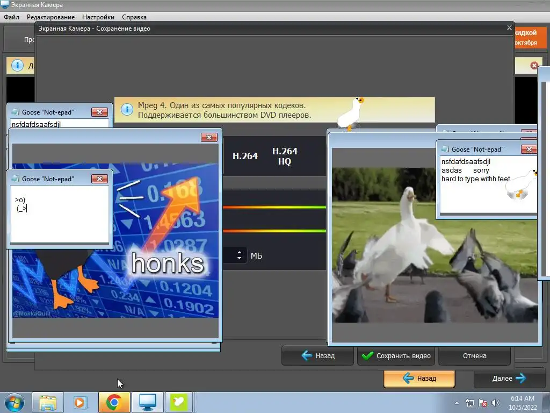
Task: Click Сохранить видео button
Action: 396,356
